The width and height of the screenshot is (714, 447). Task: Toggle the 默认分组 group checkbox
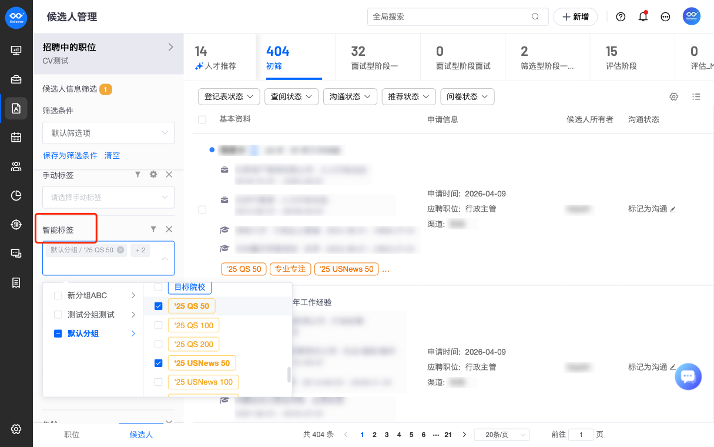(58, 333)
